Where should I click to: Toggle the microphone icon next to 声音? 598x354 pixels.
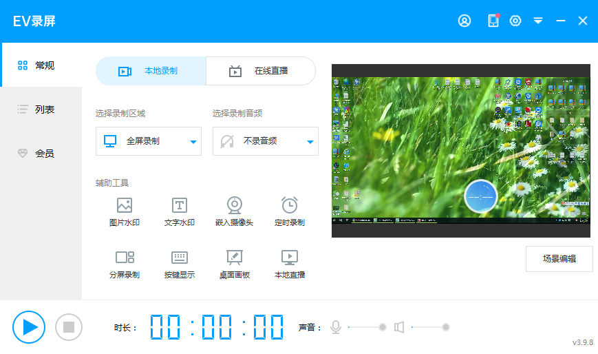coord(336,327)
